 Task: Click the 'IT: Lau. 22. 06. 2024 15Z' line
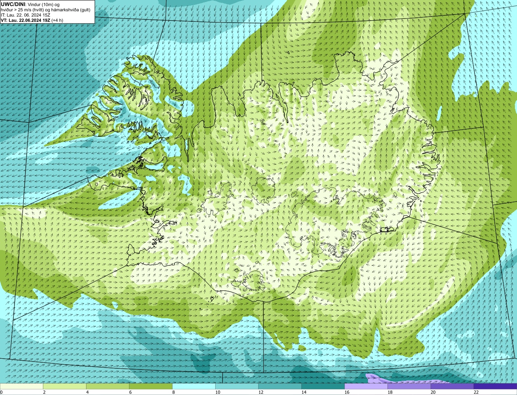coord(25,15)
